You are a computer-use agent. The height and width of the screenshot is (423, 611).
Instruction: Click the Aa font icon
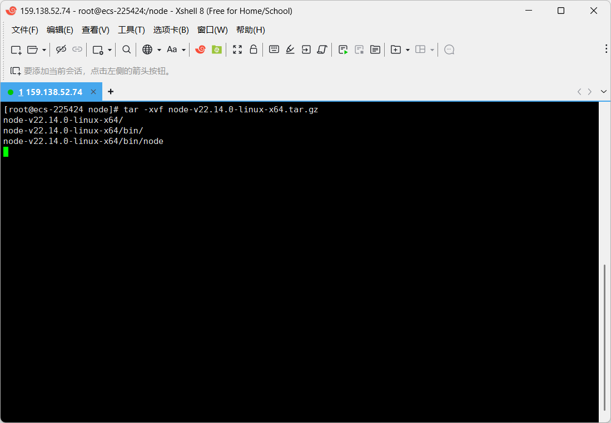pyautogui.click(x=172, y=49)
